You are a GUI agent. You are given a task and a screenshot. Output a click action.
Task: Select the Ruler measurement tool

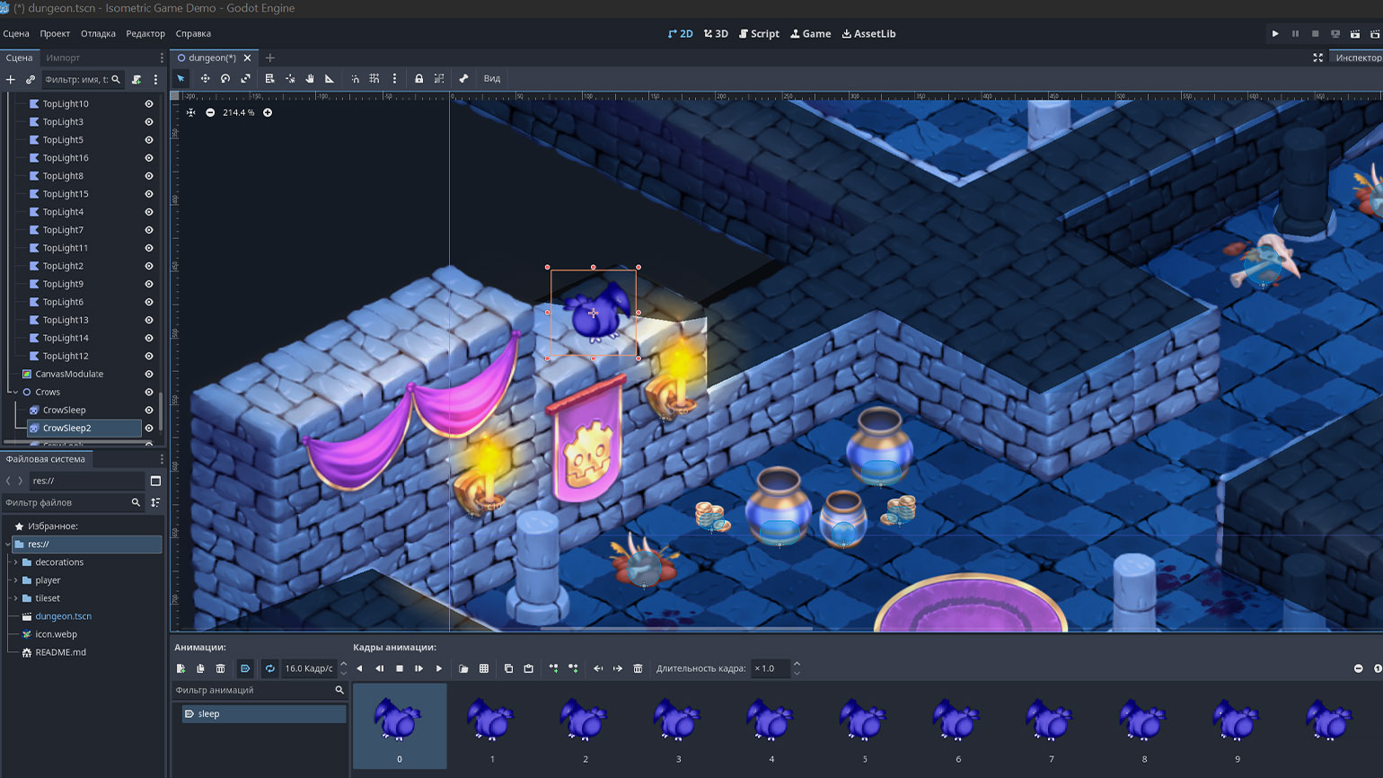pyautogui.click(x=330, y=79)
